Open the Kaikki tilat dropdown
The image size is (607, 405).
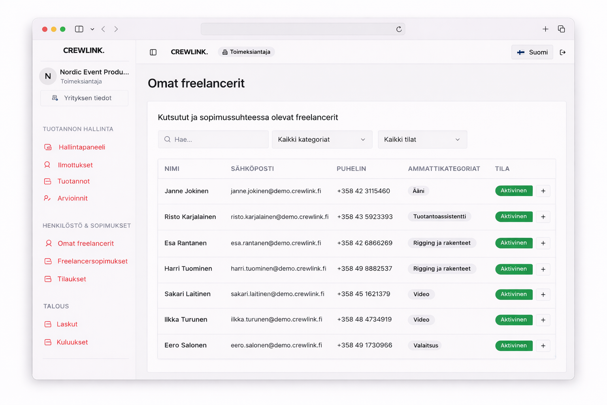click(422, 140)
